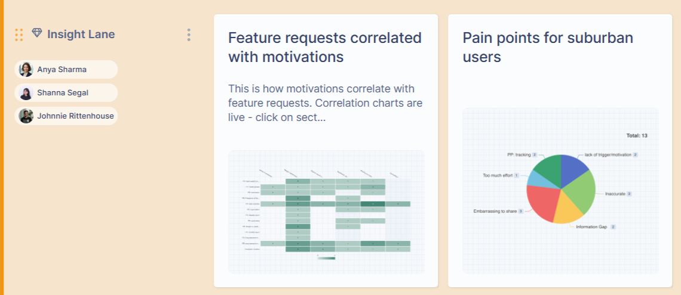
Task: Click the diamond icon next to Insight Lane
Action: click(x=37, y=34)
